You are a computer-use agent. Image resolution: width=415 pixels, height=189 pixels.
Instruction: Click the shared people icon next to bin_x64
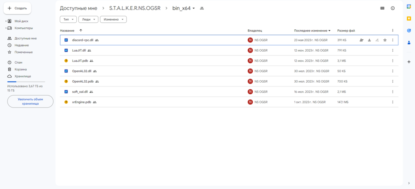pyautogui.click(x=202, y=8)
